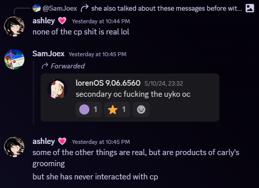The width and height of the screenshot is (259, 188).
Task: Click the 5/10/24, 23:32 timestamp
Action: 164,84
